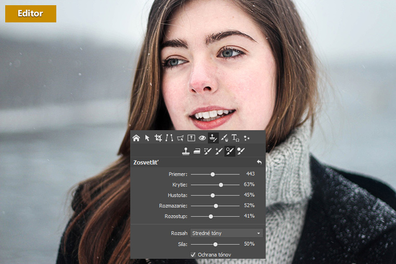Click the reset arrow beside Zosvetliť

click(x=259, y=162)
